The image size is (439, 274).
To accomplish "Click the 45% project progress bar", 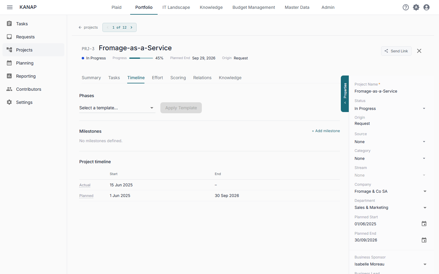I will 141,58.
